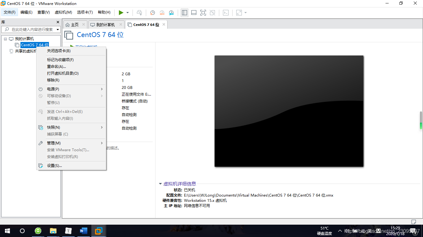
Task: Open the 编辑(E) menu
Action: (x=26, y=12)
